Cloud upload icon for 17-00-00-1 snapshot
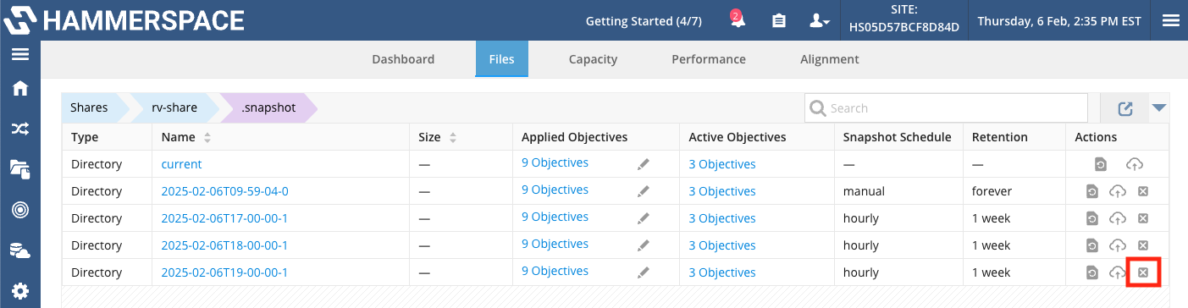Screen dimensions: 1188x308 (1118, 218)
